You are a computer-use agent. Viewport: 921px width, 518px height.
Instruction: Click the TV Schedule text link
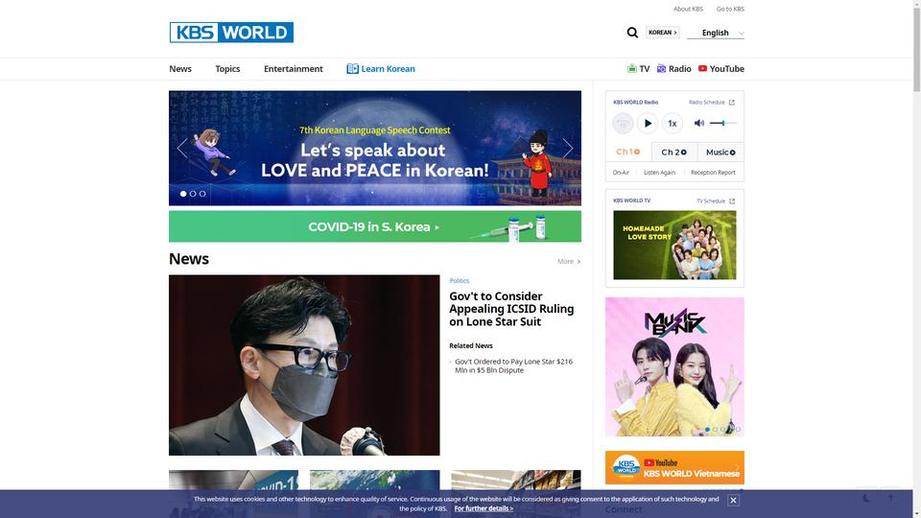(x=711, y=200)
